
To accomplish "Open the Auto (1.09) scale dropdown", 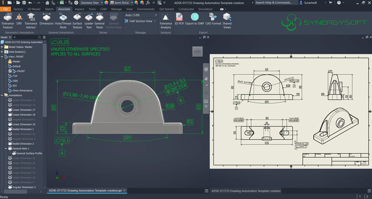I will tap(141, 15).
